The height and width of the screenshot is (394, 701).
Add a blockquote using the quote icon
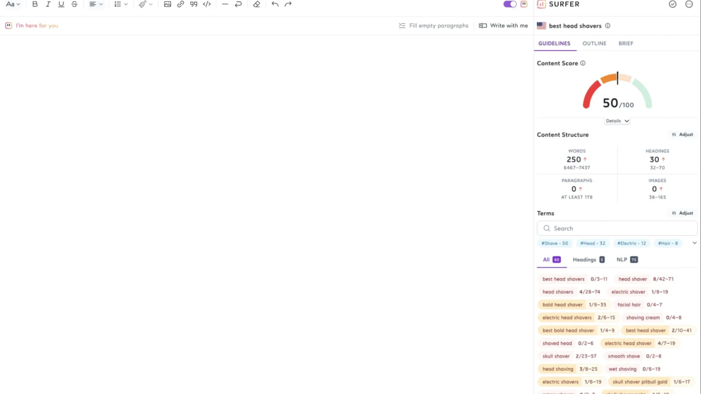point(193,4)
